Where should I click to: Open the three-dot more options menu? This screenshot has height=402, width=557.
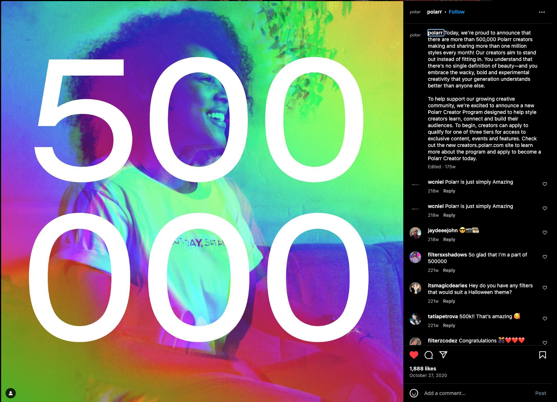point(542,12)
